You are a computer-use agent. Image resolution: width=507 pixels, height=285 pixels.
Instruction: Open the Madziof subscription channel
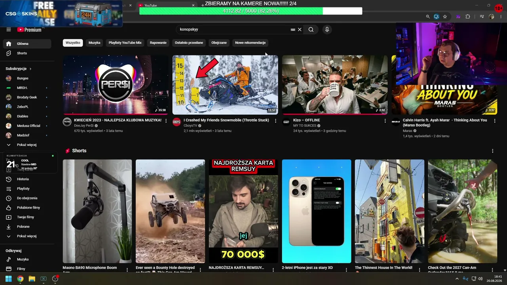(27, 135)
